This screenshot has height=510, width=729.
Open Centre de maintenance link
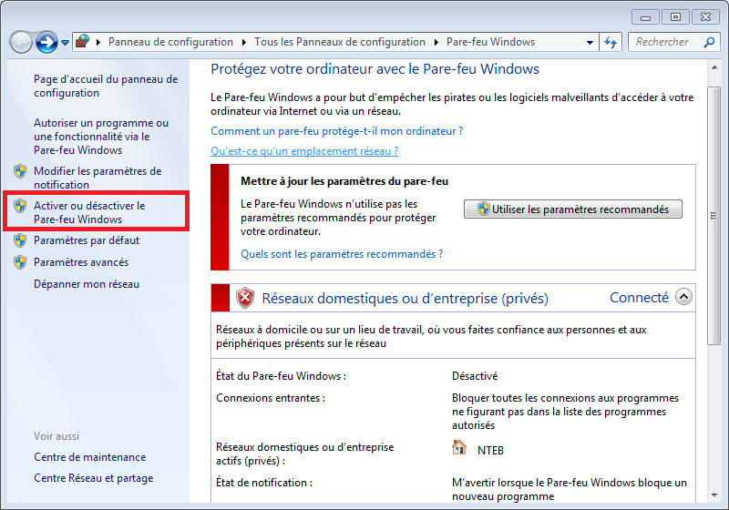(89, 457)
